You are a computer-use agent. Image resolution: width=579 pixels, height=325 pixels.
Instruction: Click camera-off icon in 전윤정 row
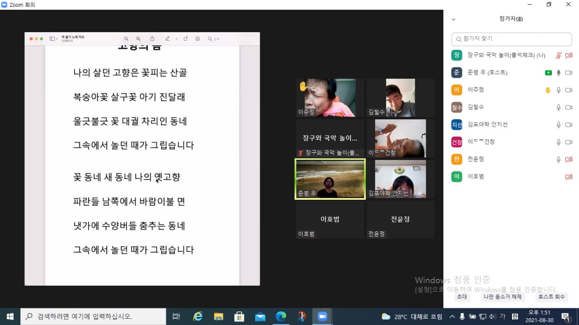[569, 159]
